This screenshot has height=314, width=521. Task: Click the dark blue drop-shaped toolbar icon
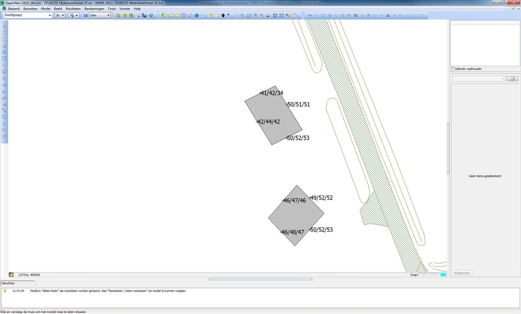(x=223, y=15)
